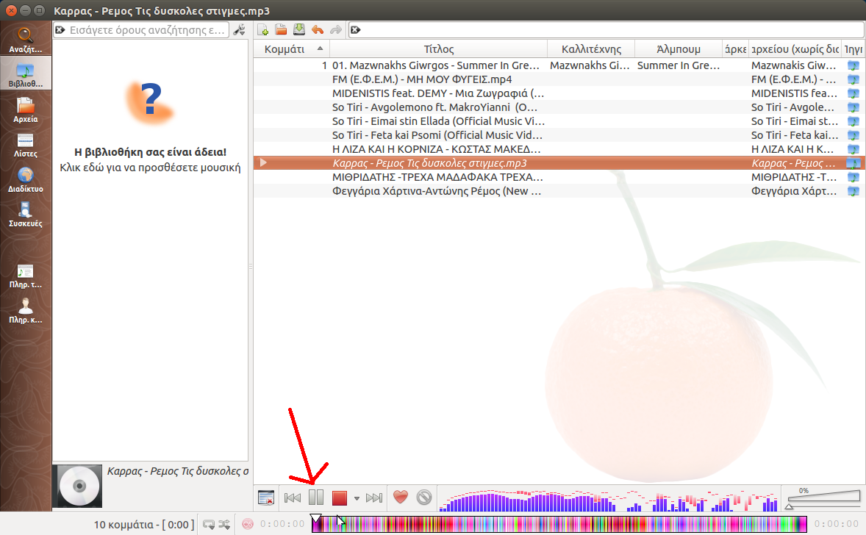Skip to previous track

[293, 498]
